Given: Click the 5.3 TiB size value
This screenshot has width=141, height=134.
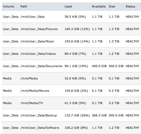Looking at the screenshot, I should click(x=114, y=91).
